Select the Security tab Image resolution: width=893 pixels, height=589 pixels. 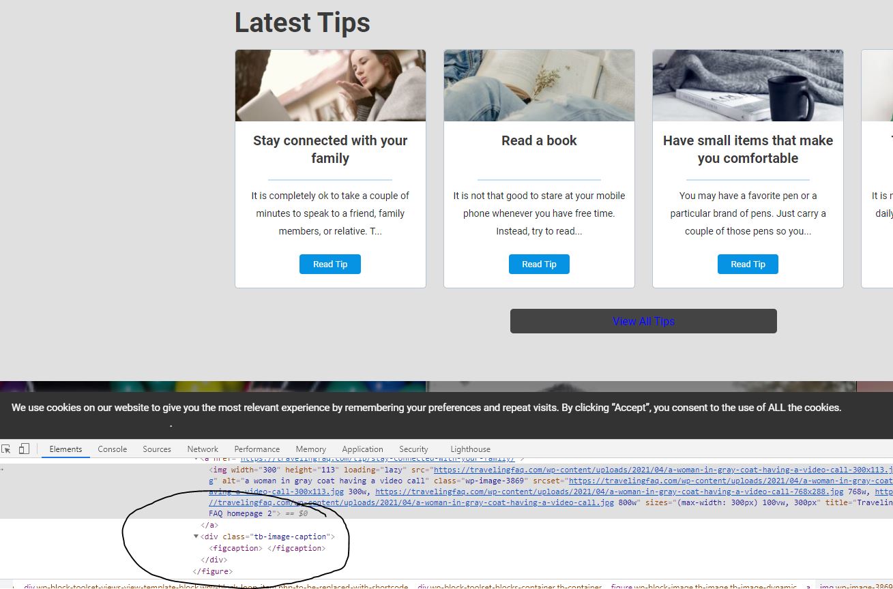pyautogui.click(x=413, y=449)
